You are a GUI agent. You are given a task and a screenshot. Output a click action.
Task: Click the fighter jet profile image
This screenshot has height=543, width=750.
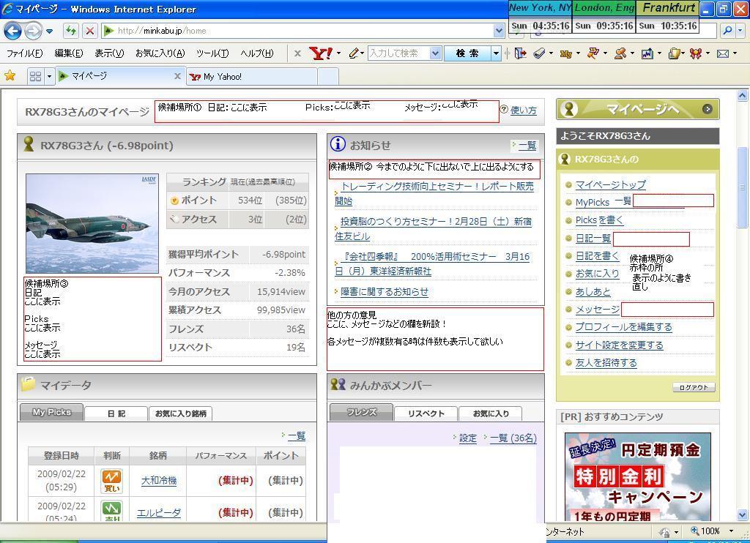tap(92, 223)
